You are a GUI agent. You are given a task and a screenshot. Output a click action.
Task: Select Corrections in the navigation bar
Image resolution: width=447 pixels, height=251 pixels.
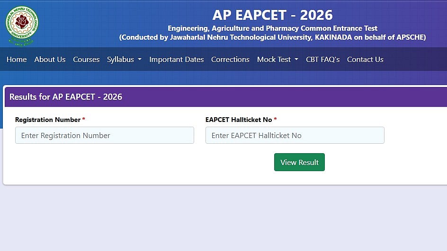pyautogui.click(x=230, y=60)
